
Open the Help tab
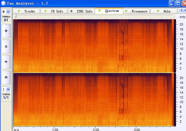(x=164, y=11)
